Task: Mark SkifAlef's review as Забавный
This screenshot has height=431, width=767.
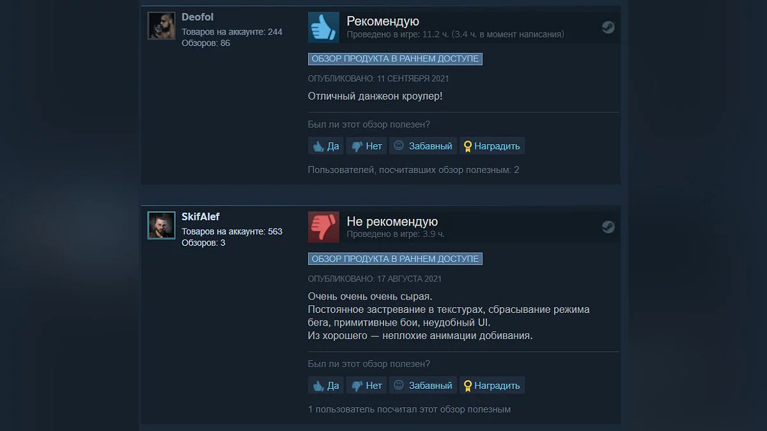Action: 423,385
